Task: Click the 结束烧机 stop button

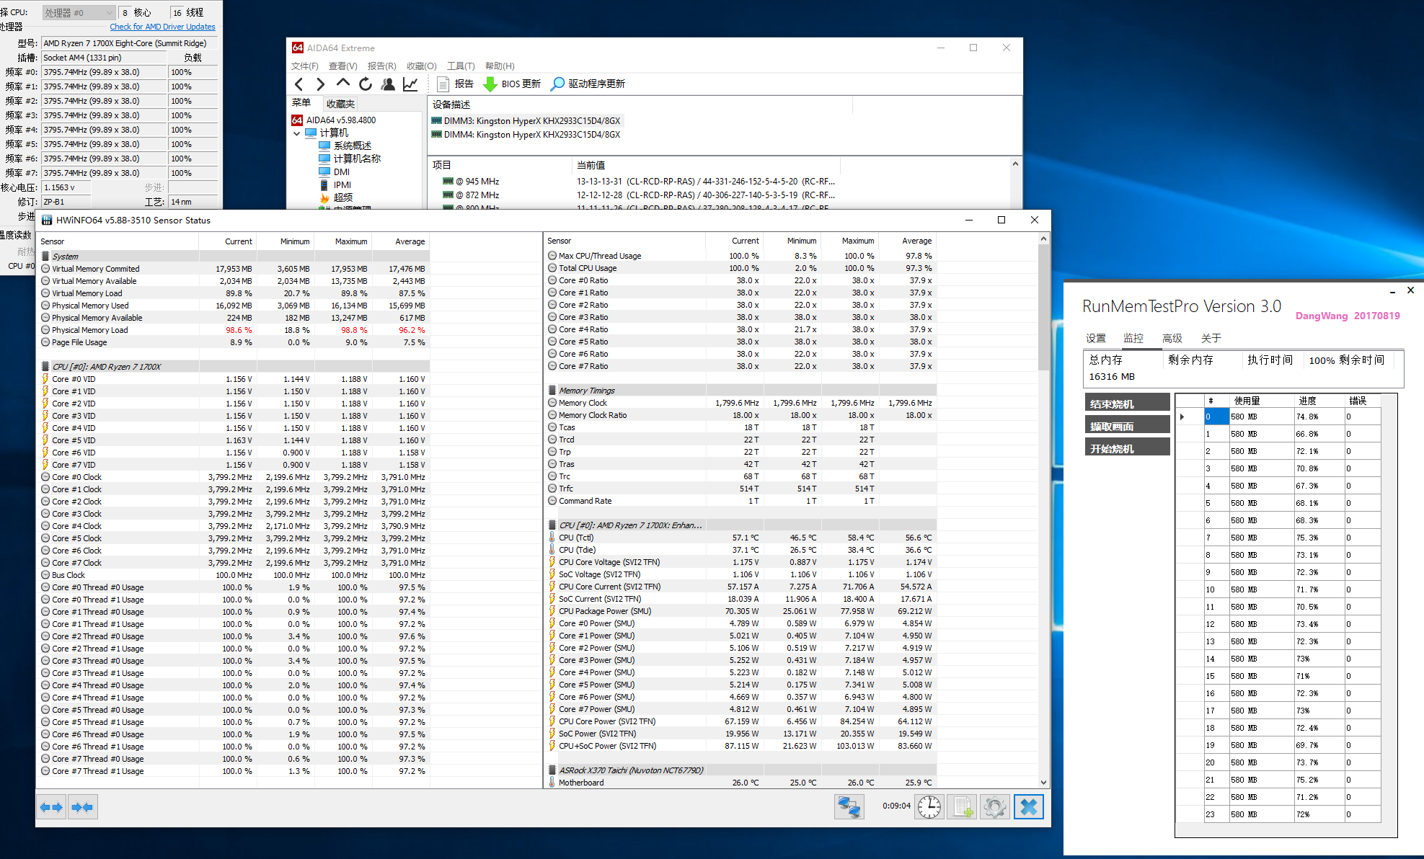Action: point(1128,403)
